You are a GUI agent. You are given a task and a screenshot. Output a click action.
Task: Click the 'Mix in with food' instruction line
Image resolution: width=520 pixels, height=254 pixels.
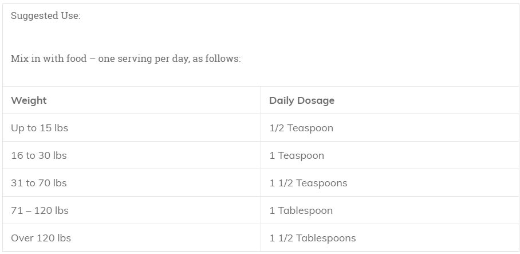pos(125,59)
